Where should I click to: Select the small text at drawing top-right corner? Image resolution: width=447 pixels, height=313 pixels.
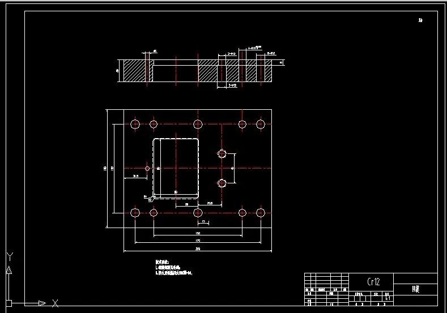(420, 20)
